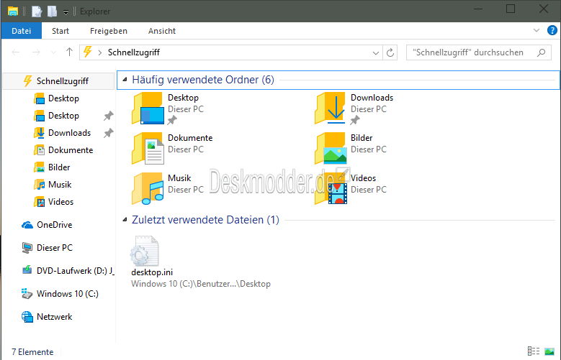Select the unpinned Desktop entry in navigation pane
Screen dimensions: 561x360
[63, 98]
